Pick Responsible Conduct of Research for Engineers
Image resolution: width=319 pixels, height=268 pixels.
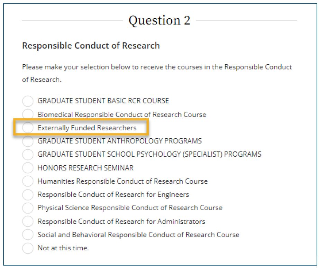click(x=28, y=195)
